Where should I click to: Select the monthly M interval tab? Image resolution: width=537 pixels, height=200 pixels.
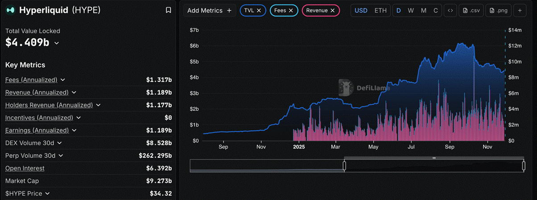(423, 10)
